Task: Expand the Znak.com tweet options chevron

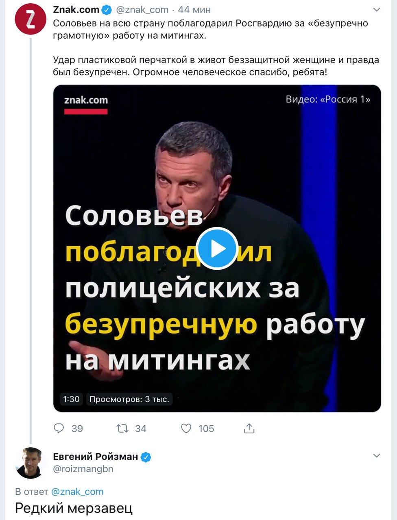Action: click(377, 10)
